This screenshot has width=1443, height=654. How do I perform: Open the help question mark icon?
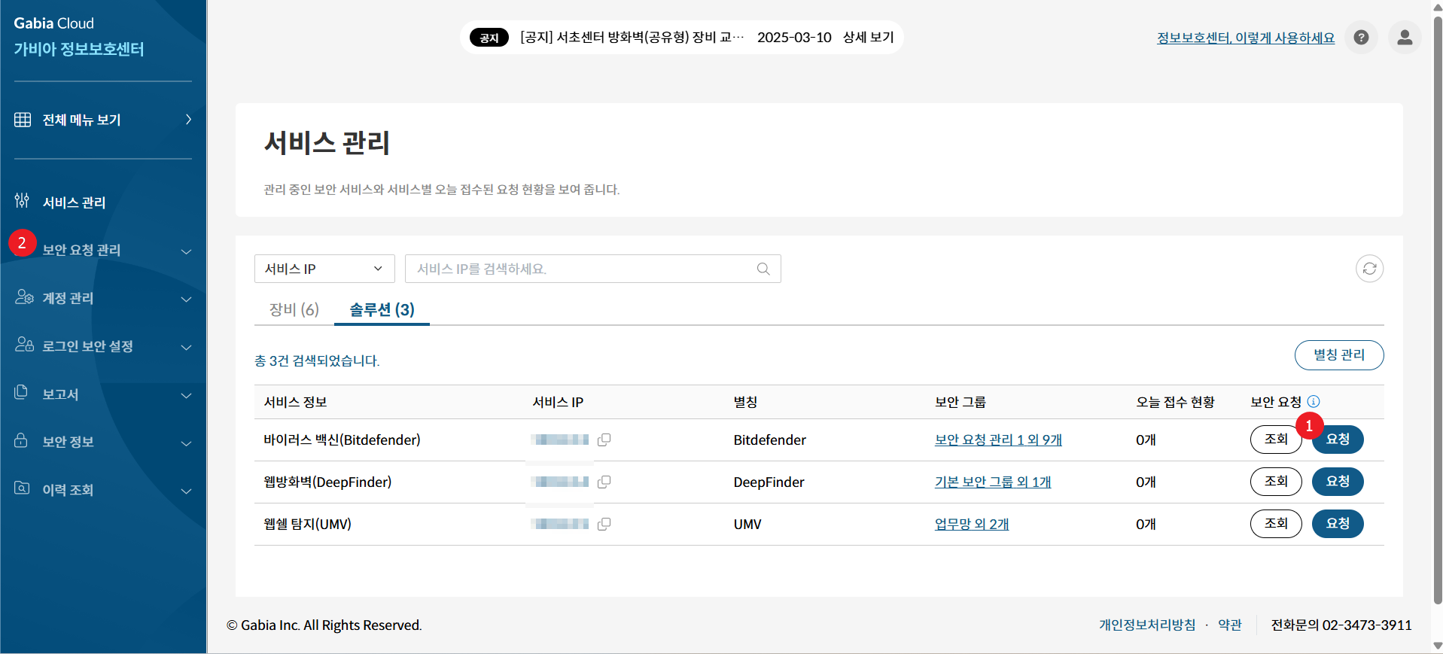point(1361,38)
